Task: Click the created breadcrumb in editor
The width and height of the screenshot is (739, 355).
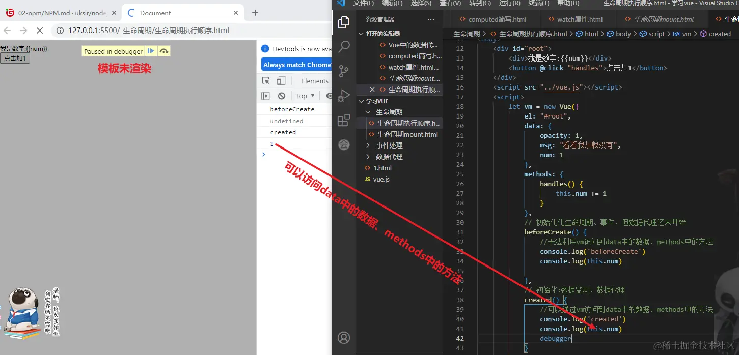Action: pos(715,34)
